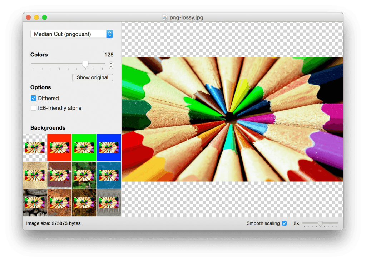Select the transparent checkerboard background preview

[x=35, y=147]
